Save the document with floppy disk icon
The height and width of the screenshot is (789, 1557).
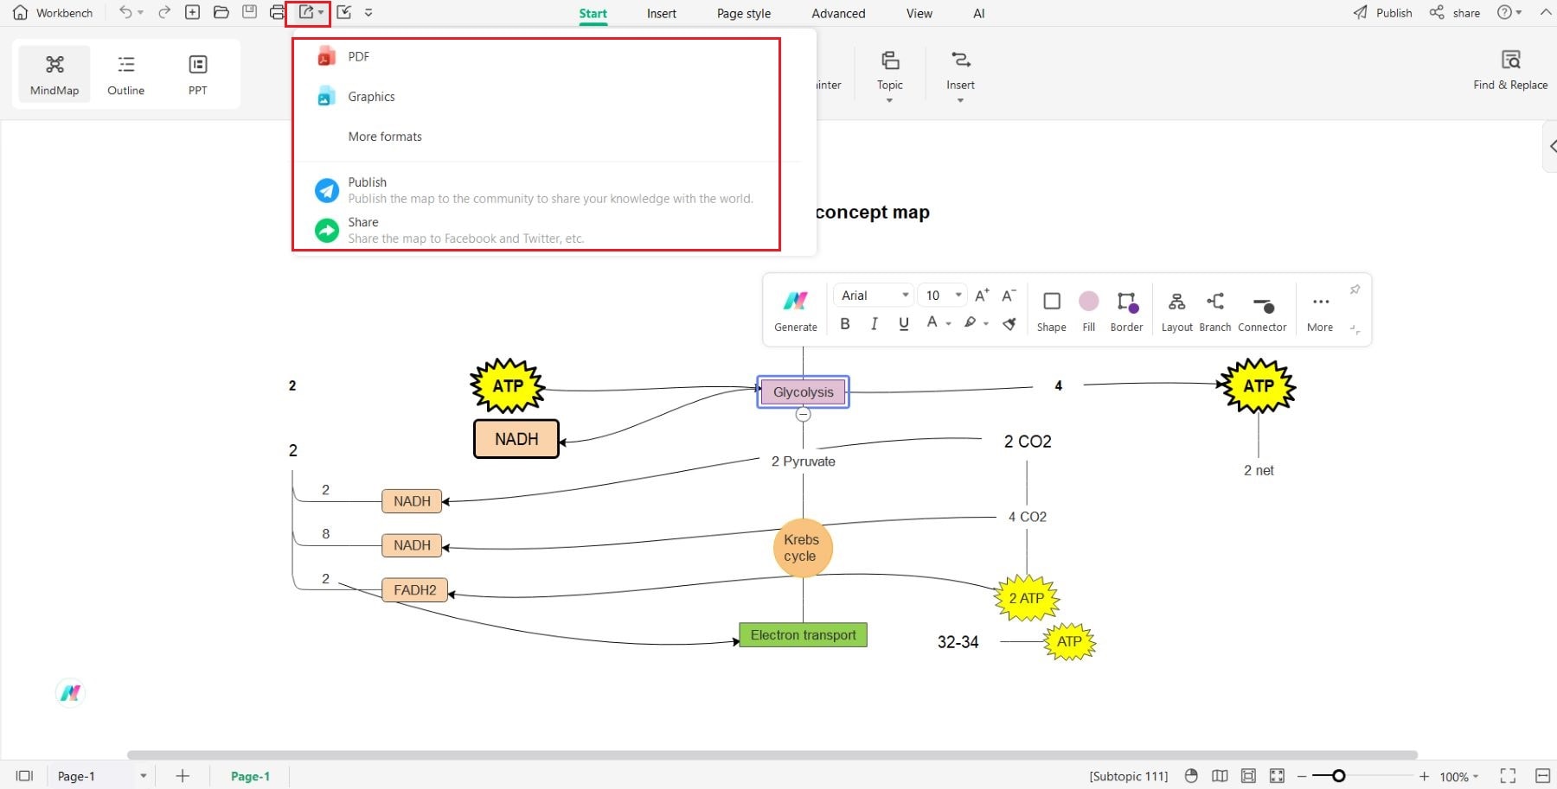249,12
